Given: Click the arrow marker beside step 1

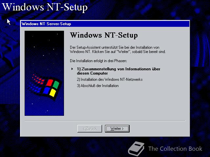Looking at the screenshot, I should point(72,69).
